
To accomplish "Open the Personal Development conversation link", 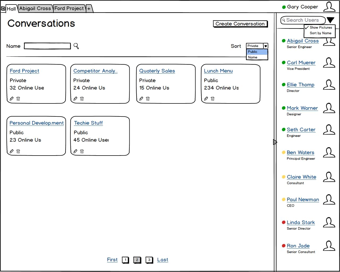I will point(37,123).
